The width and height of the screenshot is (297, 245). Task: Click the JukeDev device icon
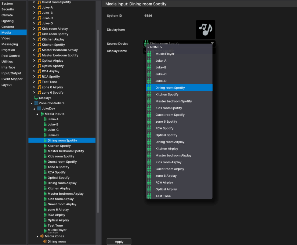tap(39, 108)
